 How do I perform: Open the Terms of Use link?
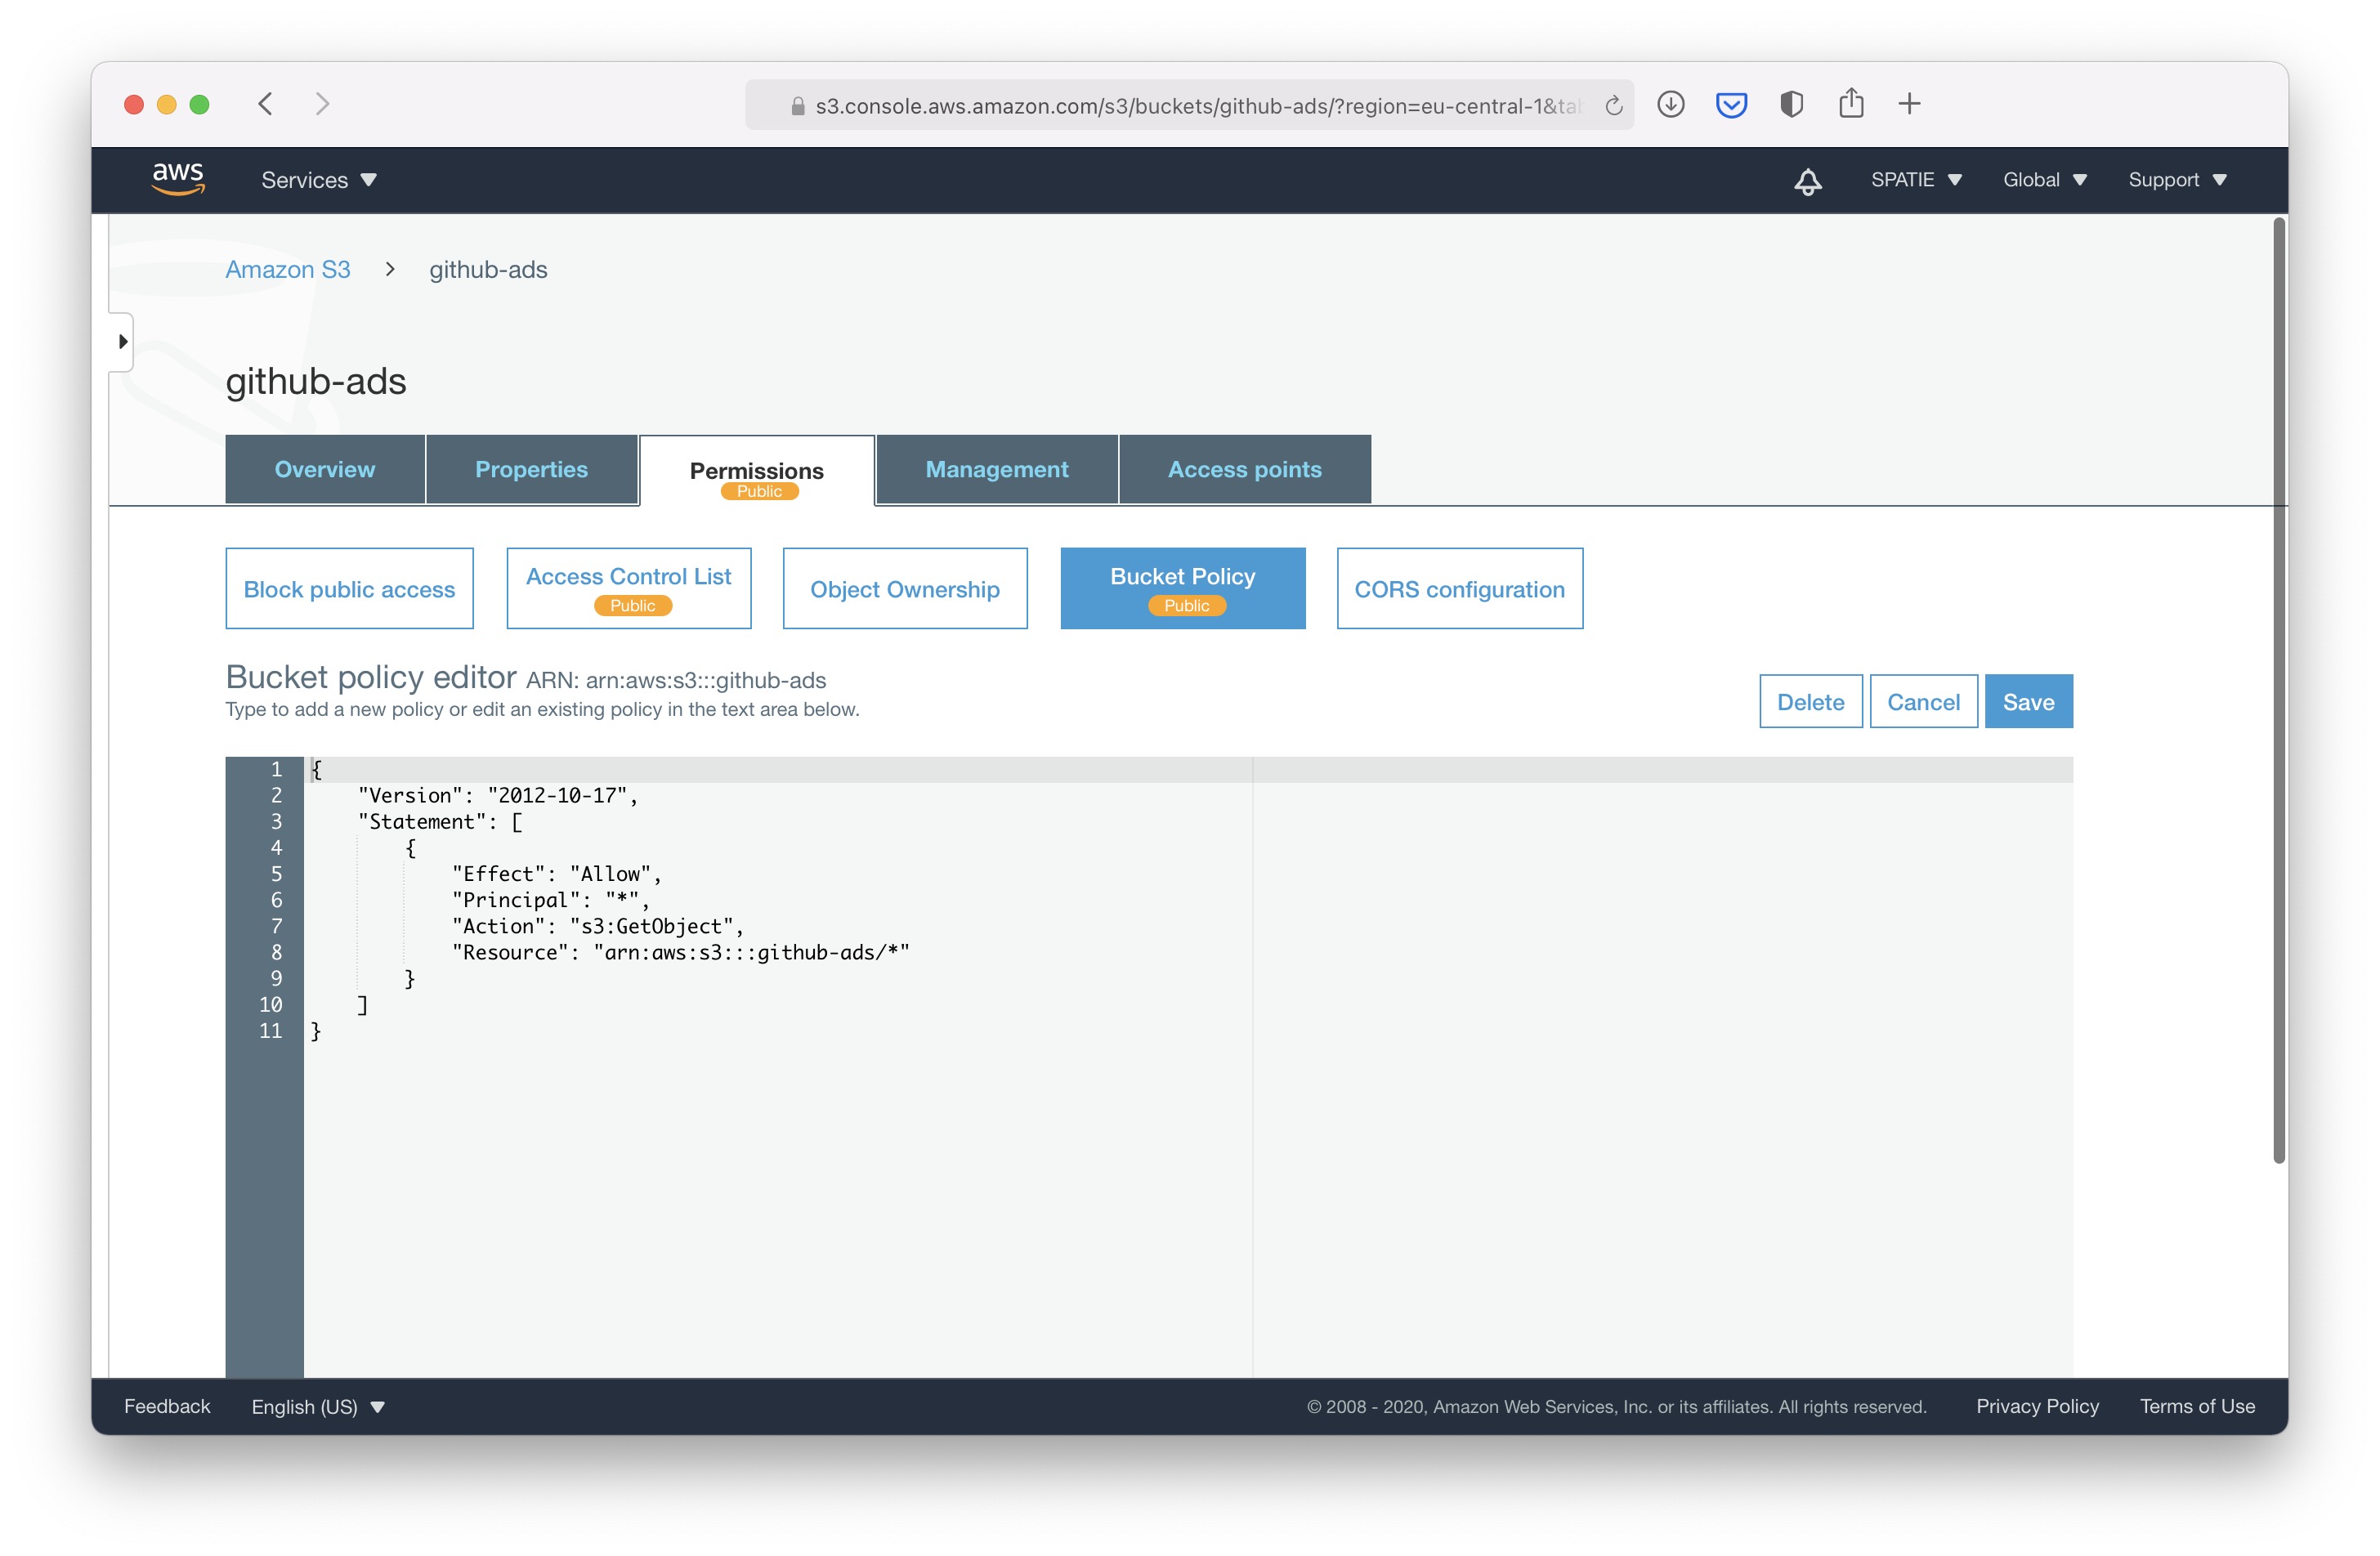(2197, 1406)
